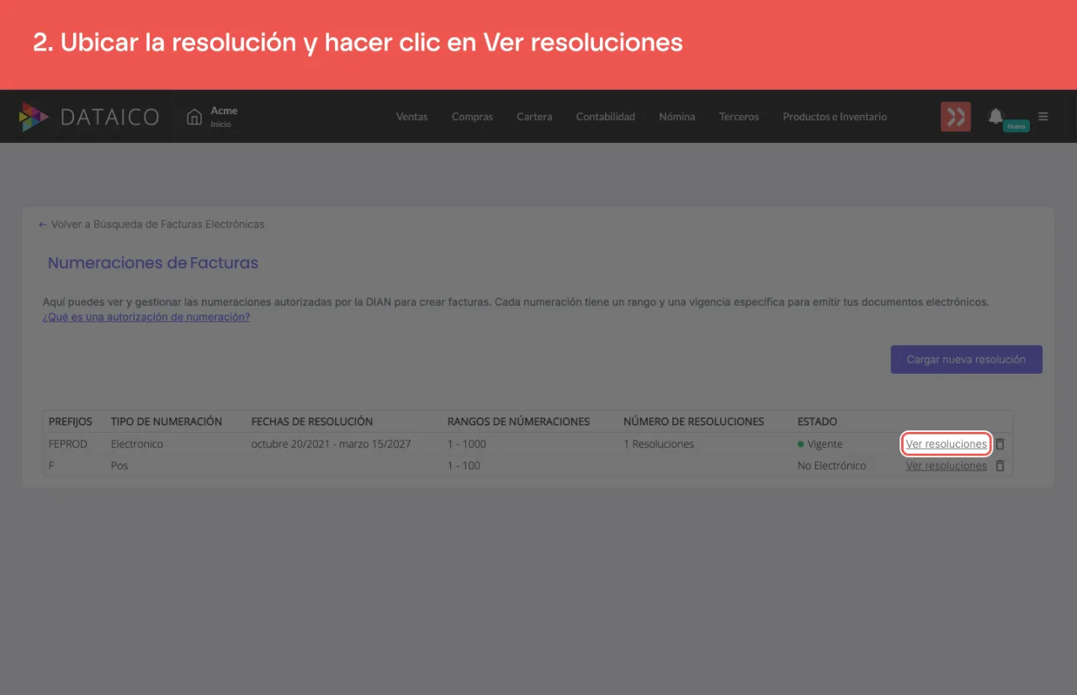Delete the FEPROD numbering with trash icon

pos(1000,444)
